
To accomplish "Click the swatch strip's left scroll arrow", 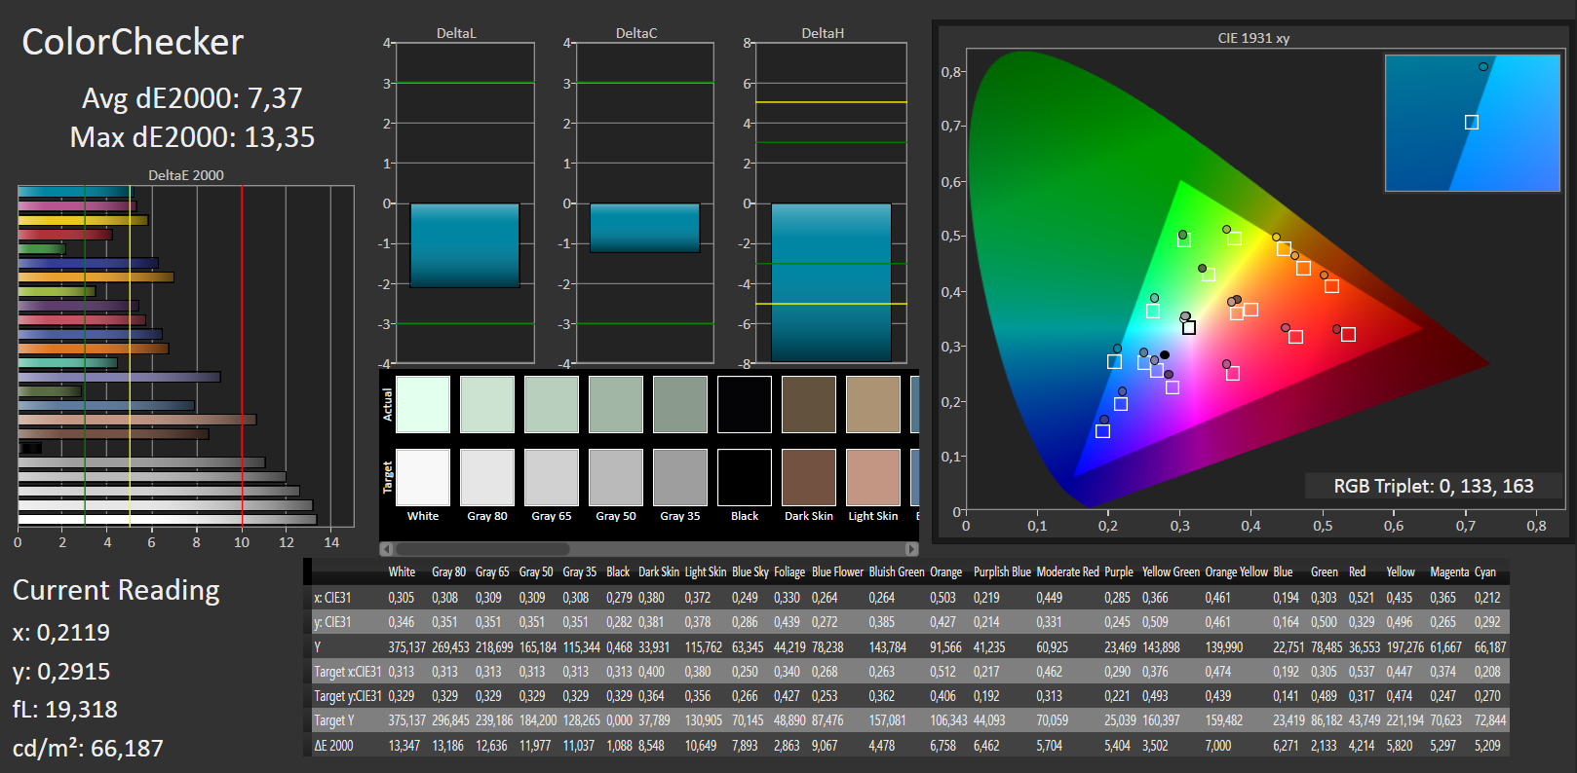I will (387, 549).
